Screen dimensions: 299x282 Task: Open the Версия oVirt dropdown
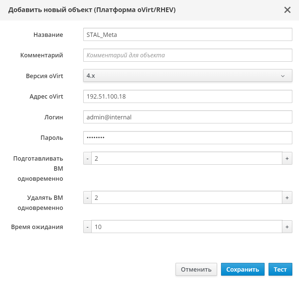[187, 76]
